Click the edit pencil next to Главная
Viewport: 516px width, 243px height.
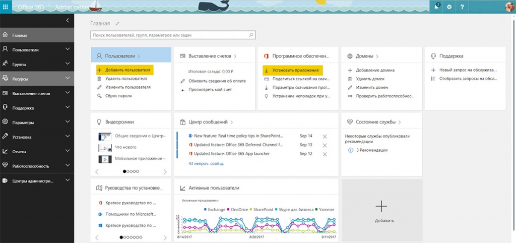[x=117, y=24]
